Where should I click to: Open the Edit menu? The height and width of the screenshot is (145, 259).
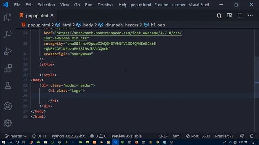click(29, 5)
